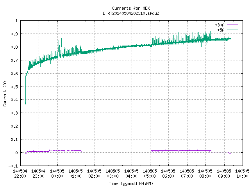Click the 'Time (yymmdd HH:MM)' x-axis label
This screenshot has height=187, width=250.
click(x=131, y=183)
